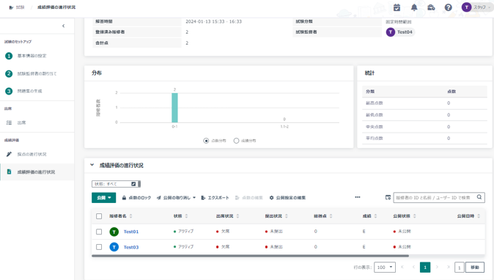Open the スタッフ user menu dropdown
The image size is (494, 280).
click(482, 7)
